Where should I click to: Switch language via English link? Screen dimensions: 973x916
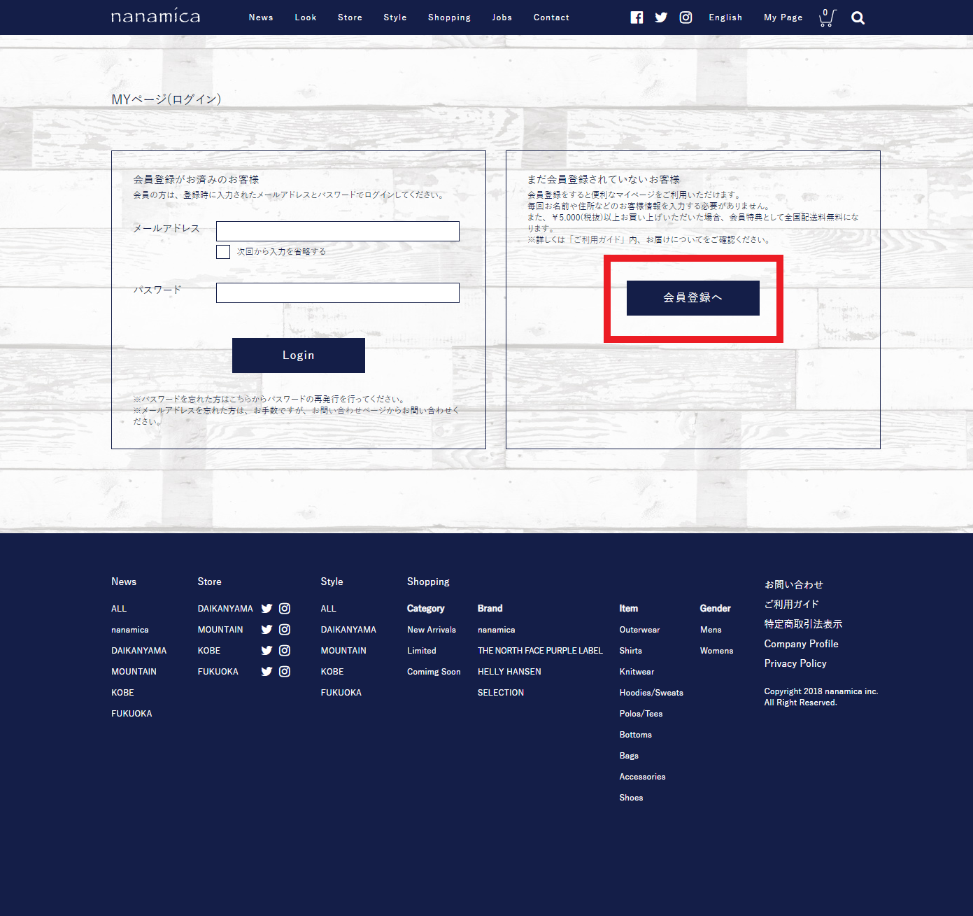(x=725, y=17)
